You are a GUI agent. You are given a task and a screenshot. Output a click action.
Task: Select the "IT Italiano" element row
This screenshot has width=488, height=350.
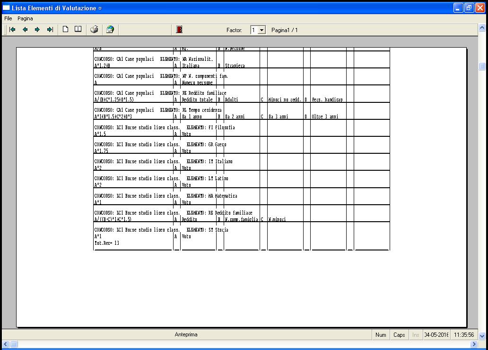pos(242,161)
